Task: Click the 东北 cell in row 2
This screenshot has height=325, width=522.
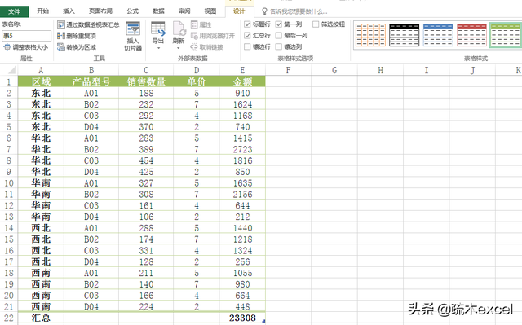Action: coord(41,93)
